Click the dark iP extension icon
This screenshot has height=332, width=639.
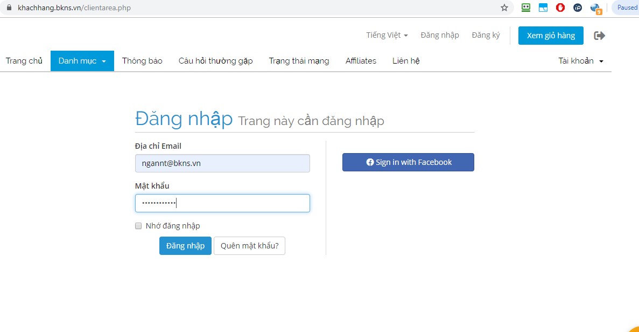click(578, 8)
